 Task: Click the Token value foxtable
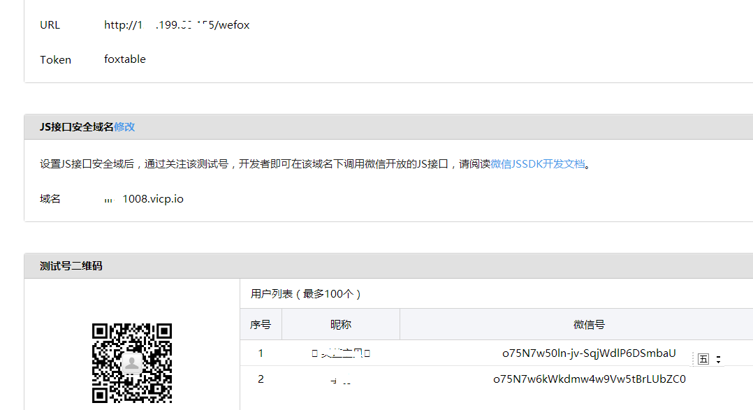pyautogui.click(x=125, y=59)
